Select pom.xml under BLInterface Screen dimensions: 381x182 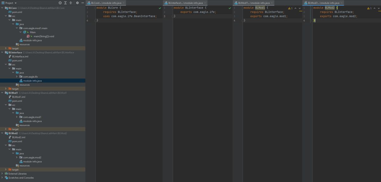pos(17,61)
